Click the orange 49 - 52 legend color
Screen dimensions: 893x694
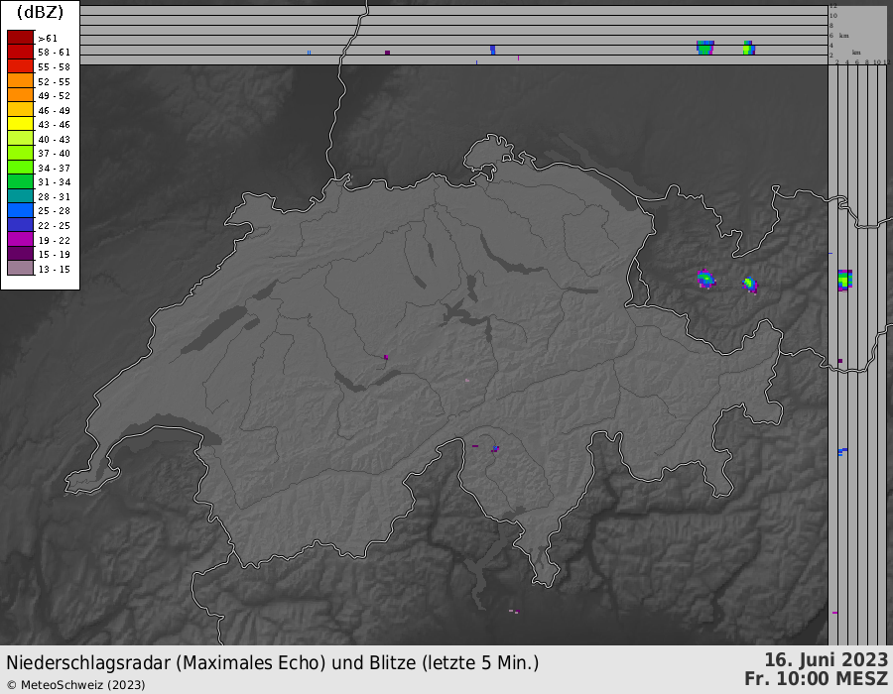(20, 95)
